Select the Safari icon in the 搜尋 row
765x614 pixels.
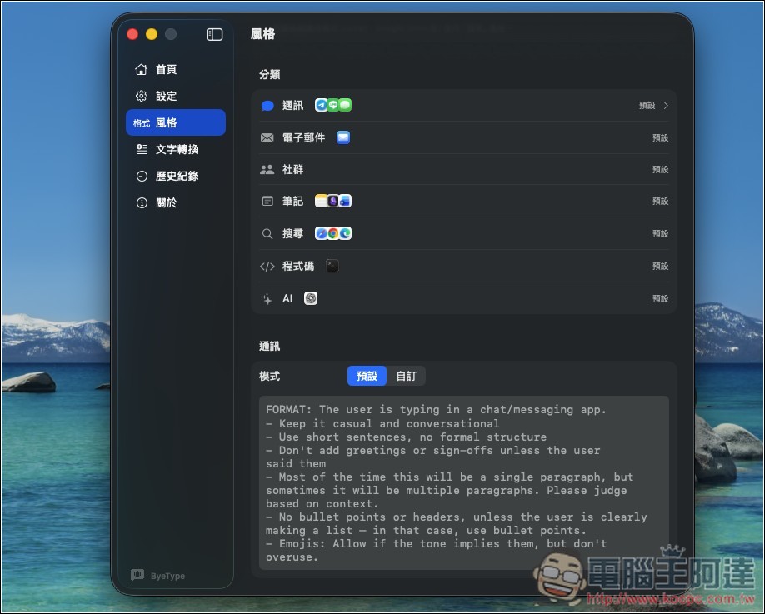pos(319,233)
